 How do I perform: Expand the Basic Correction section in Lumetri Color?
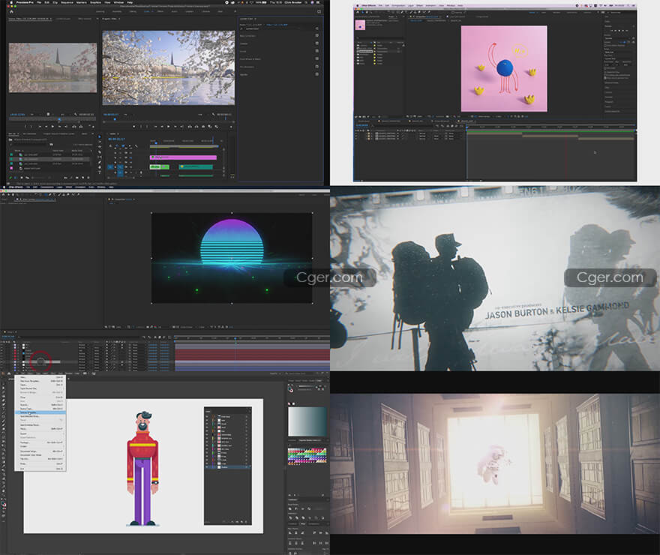(x=248, y=36)
